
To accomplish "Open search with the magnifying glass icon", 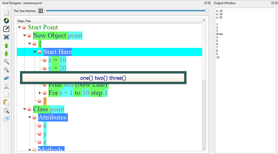I will point(6,111).
